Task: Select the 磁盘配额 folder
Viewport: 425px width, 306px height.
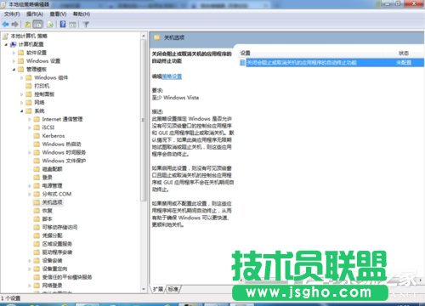Action: pyautogui.click(x=52, y=169)
